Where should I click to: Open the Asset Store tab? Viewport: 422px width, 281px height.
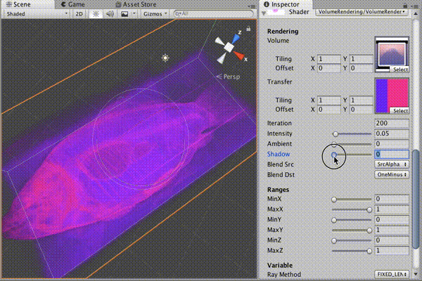[x=136, y=4]
